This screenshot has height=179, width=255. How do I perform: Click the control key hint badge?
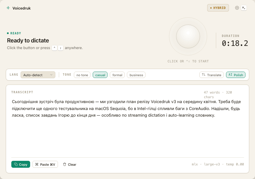[54, 48]
